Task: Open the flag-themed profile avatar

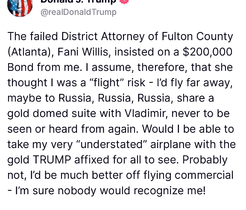Action: click(20, 8)
